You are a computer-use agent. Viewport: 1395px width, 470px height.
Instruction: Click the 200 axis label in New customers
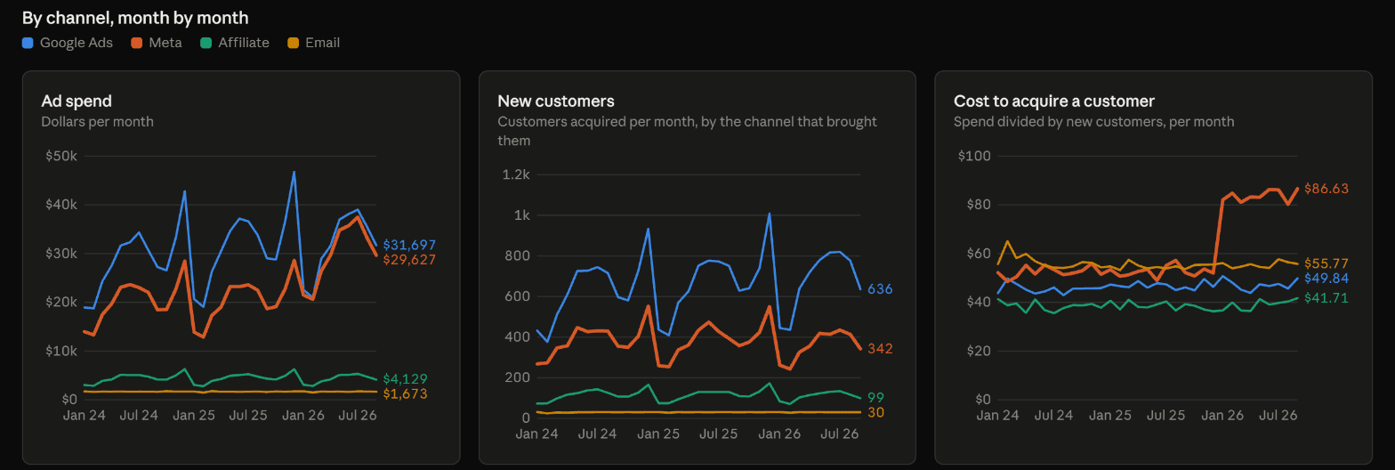pyautogui.click(x=519, y=377)
